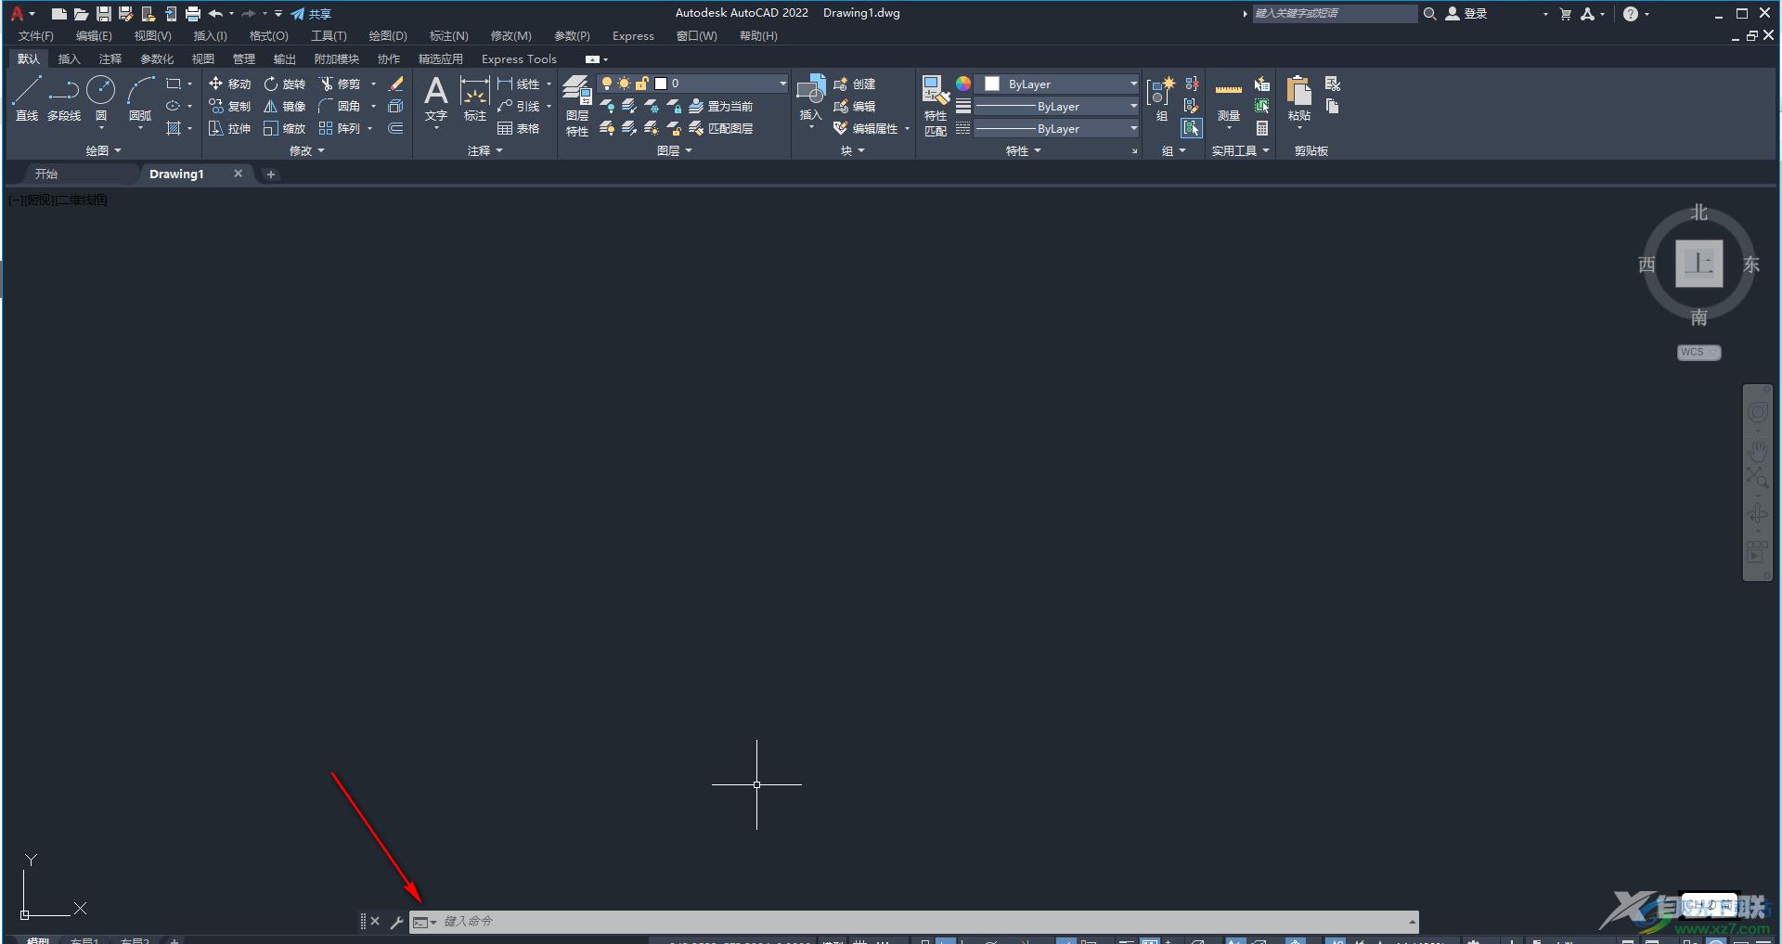Click the Trim (修剪) tool

coord(340,84)
